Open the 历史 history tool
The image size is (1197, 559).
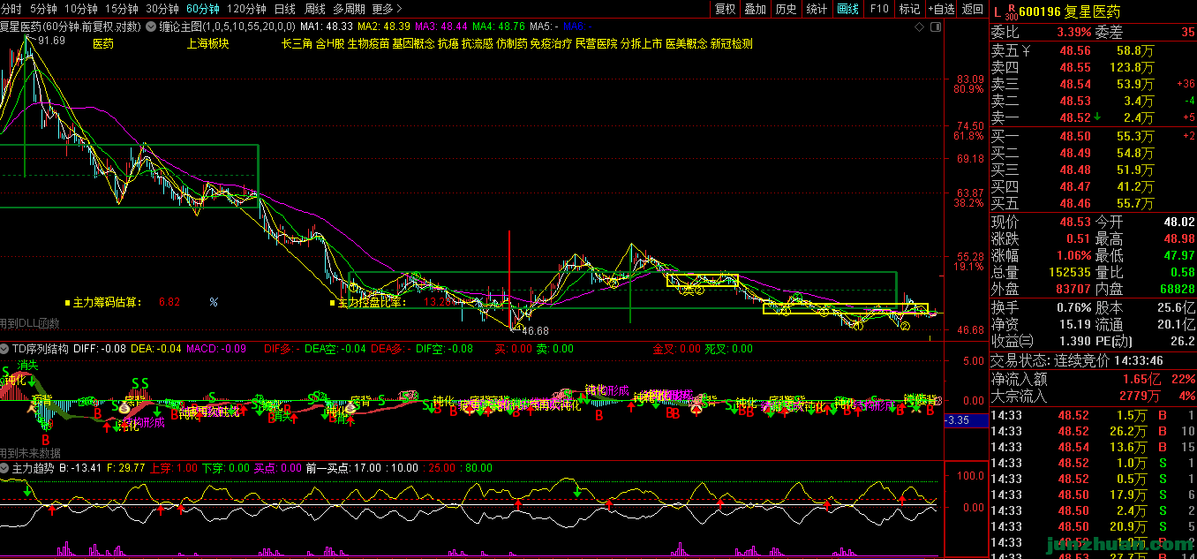point(786,9)
